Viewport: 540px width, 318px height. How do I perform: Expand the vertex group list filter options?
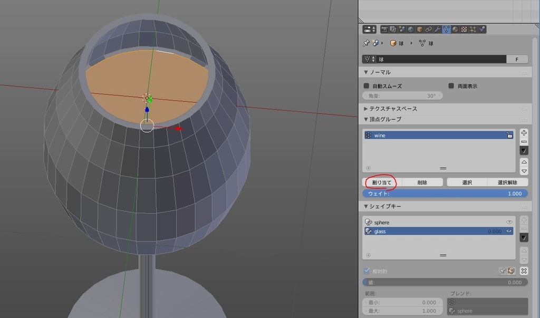368,168
